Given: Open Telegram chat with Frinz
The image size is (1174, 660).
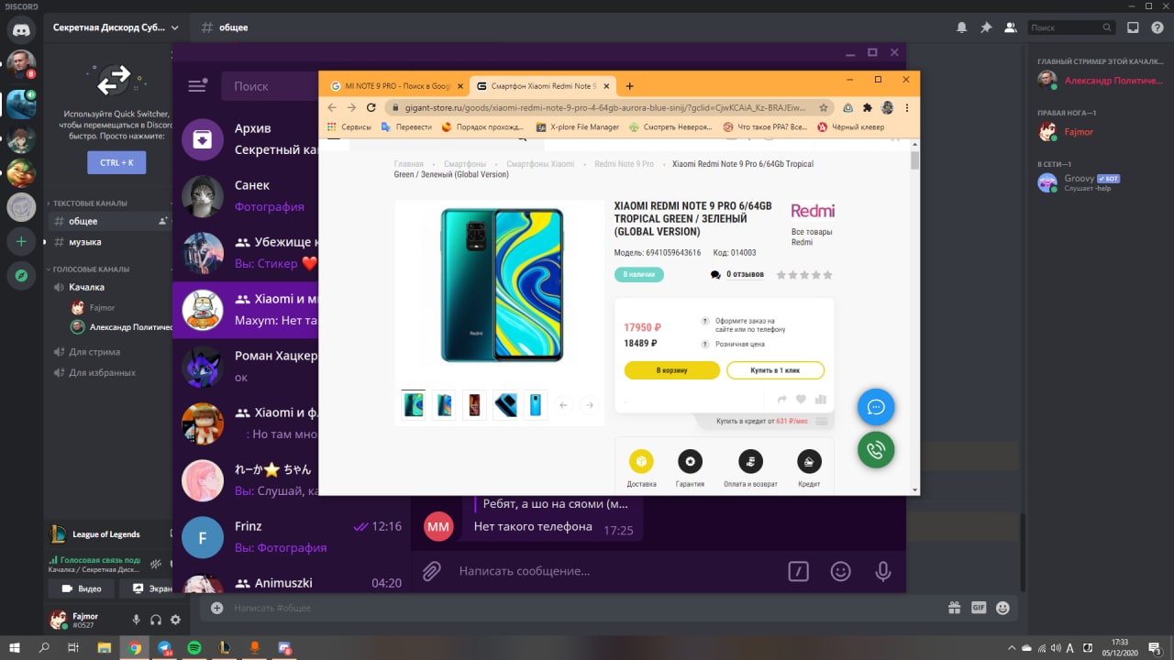Looking at the screenshot, I should 292,537.
